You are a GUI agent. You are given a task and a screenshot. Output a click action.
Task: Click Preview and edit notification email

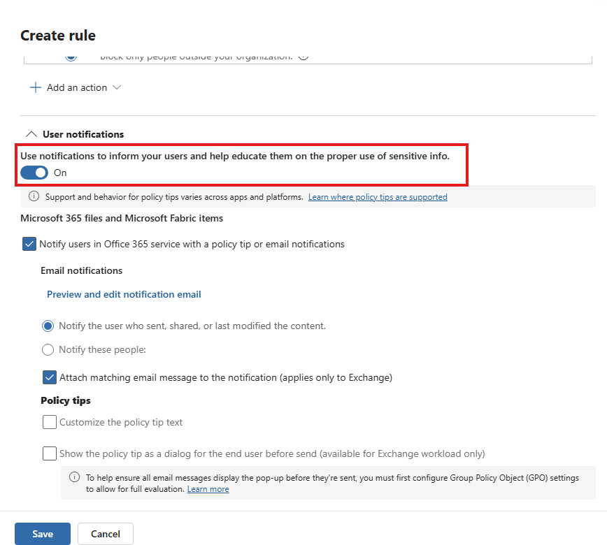tap(124, 294)
